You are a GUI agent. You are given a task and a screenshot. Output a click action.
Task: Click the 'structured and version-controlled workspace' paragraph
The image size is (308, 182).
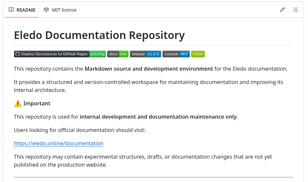pos(148,86)
